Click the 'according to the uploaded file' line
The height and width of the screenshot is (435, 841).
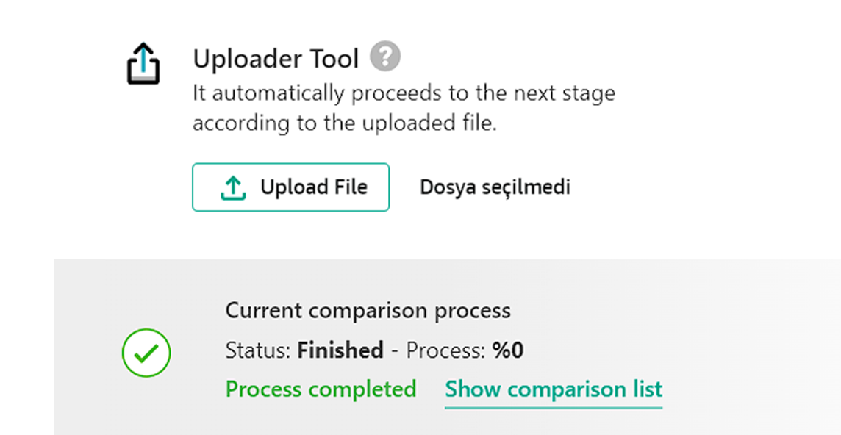click(345, 123)
